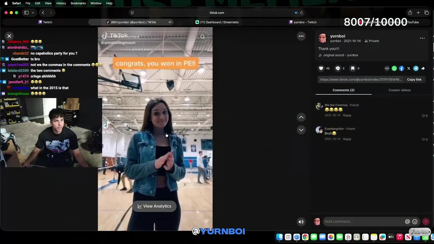Click chat message 'ts bro' by GoatBetter

pos(35,59)
